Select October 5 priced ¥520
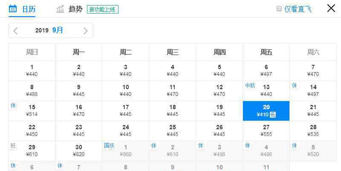The height and width of the screenshot is (171, 341). point(313,151)
